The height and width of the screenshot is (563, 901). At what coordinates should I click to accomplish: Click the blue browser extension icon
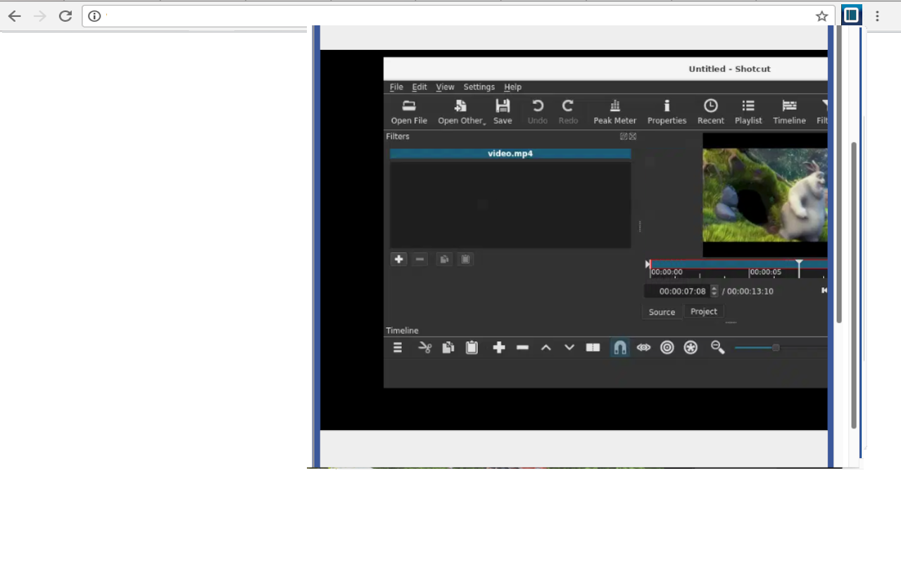pos(851,15)
